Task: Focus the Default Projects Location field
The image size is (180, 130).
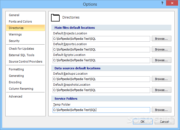Action: [x=101, y=39]
